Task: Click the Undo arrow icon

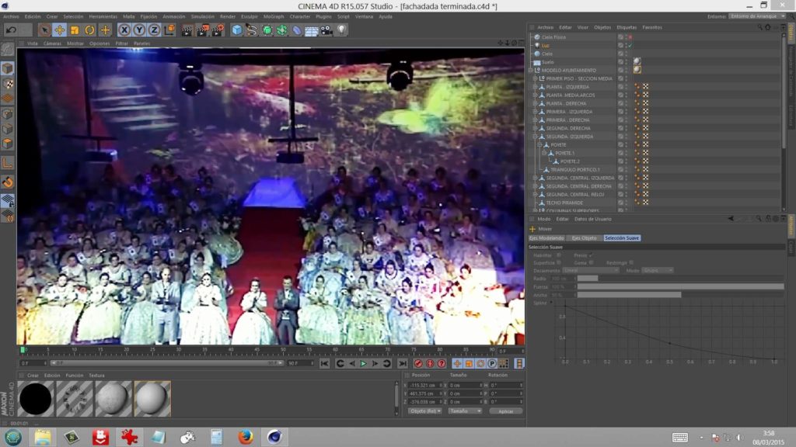Action: [x=11, y=29]
